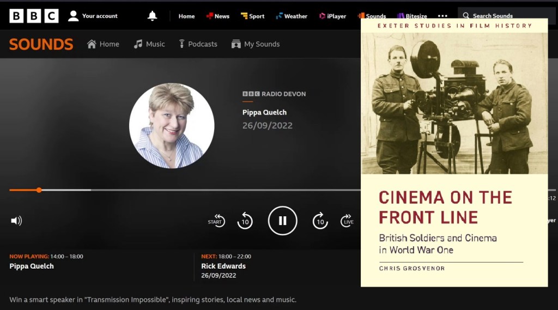558x310 pixels.
Task: Open BBC Weather link
Action: [292, 16]
